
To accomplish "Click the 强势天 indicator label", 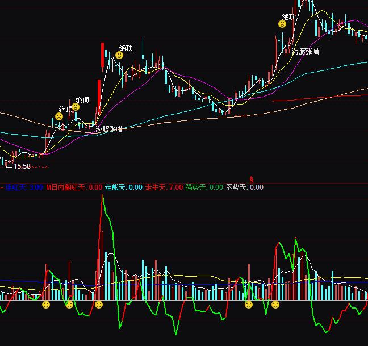I will point(196,187).
